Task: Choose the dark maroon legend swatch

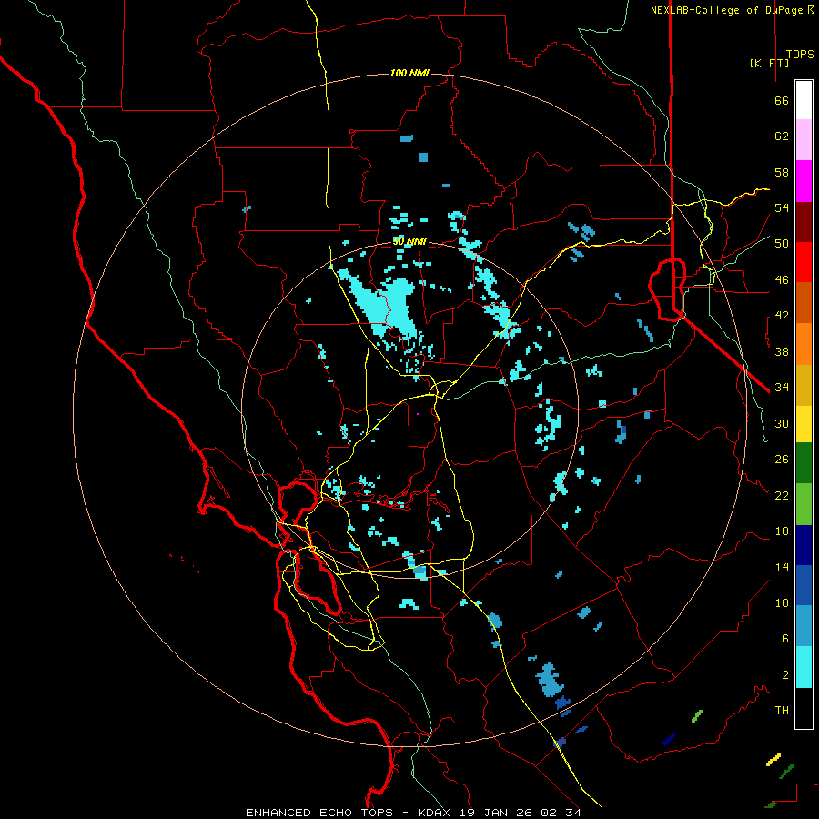Action: pos(804,222)
